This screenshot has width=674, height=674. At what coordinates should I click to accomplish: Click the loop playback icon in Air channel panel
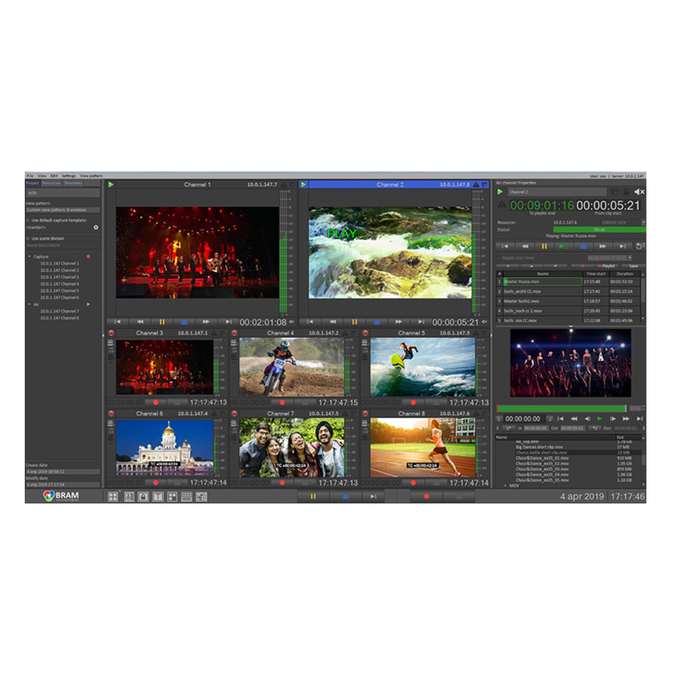[640, 246]
